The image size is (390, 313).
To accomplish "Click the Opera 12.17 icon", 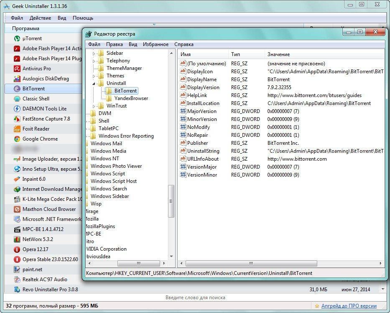I will [17, 249].
